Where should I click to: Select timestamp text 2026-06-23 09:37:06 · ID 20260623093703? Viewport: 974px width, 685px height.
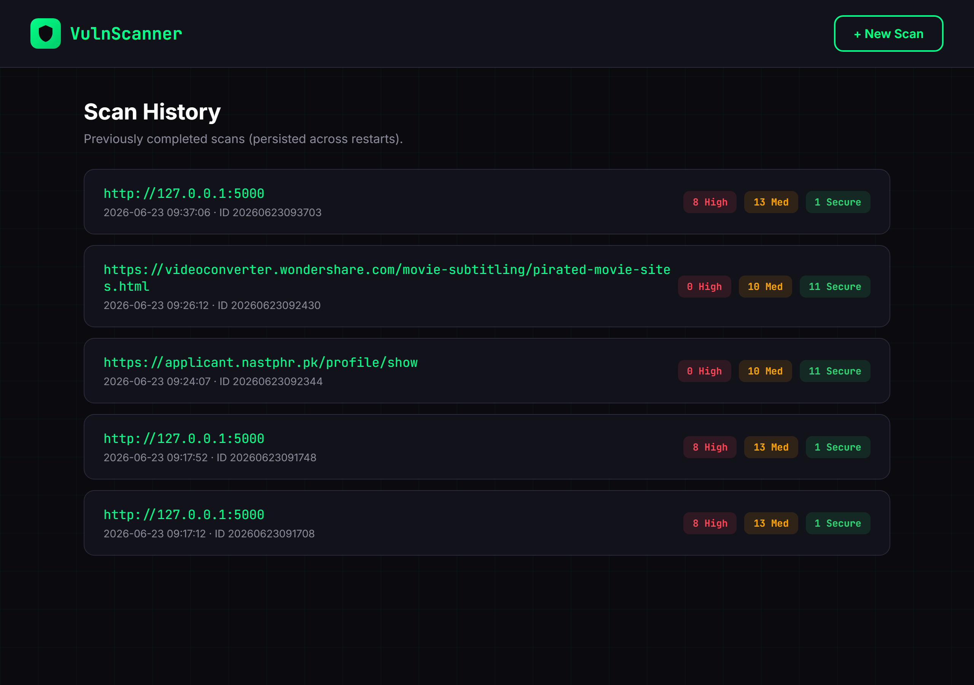coord(213,212)
